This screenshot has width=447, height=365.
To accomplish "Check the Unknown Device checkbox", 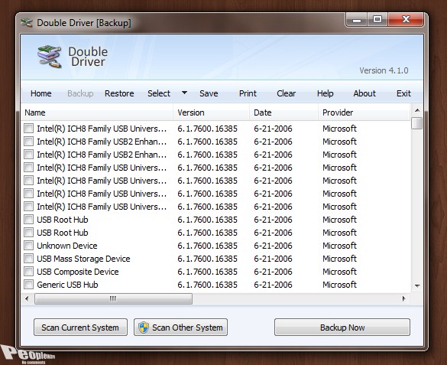I will (x=28, y=245).
